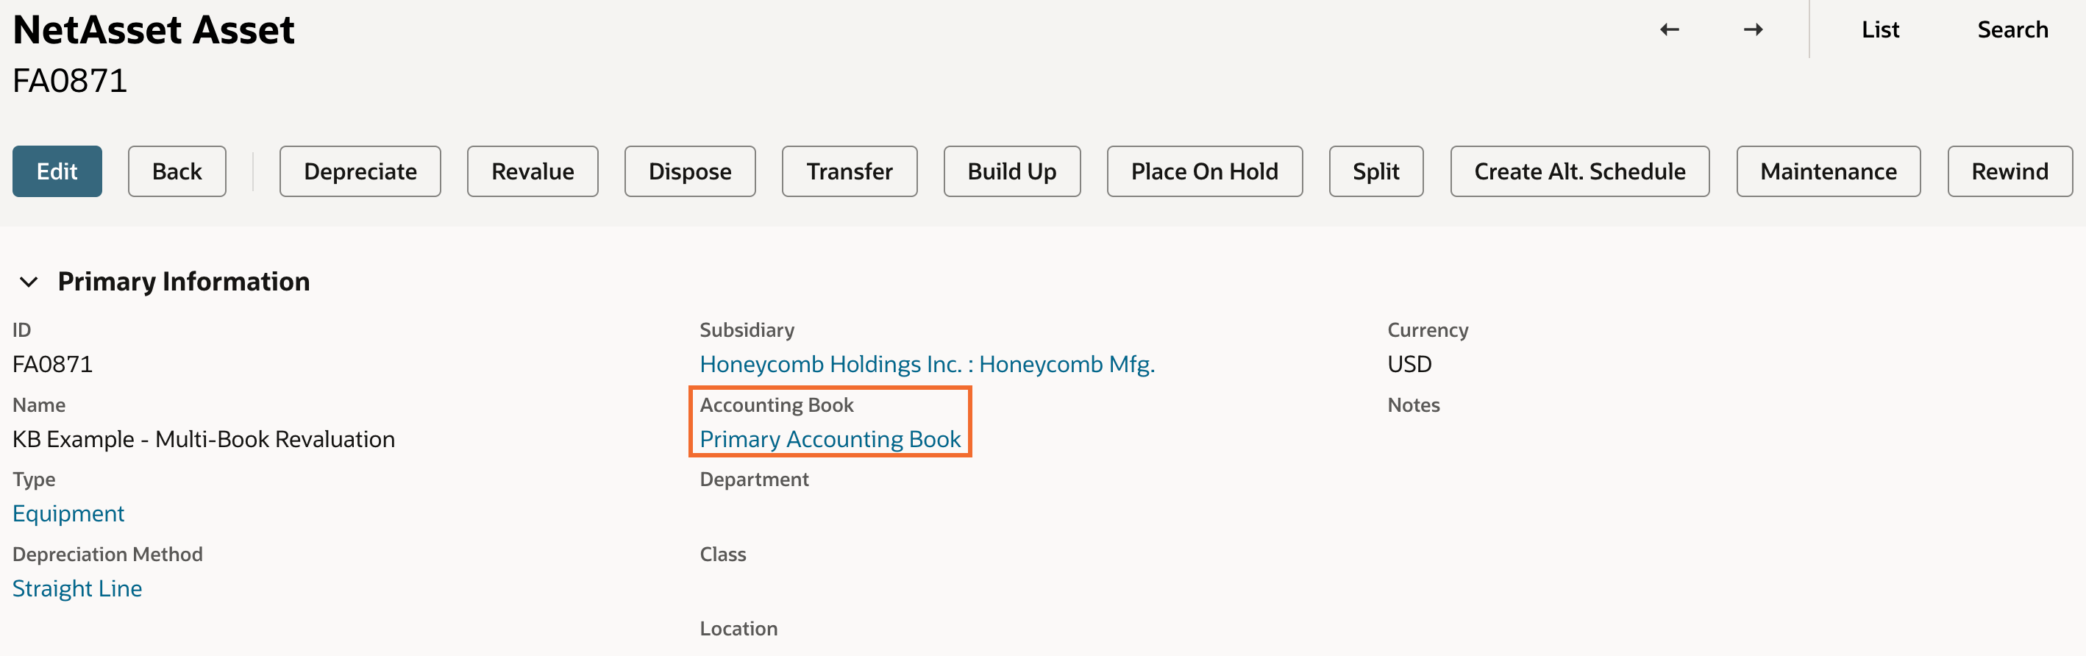Click the Rewind button
The image size is (2086, 656).
2009,171
